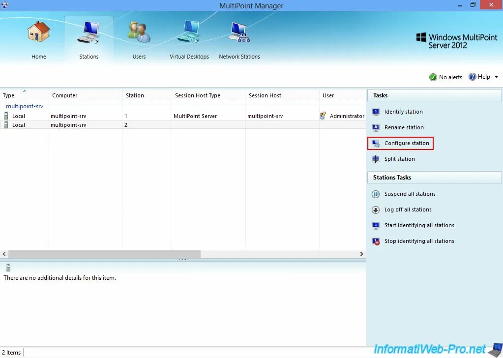Click the Split station link
Image resolution: width=503 pixels, height=358 pixels.
(x=399, y=159)
